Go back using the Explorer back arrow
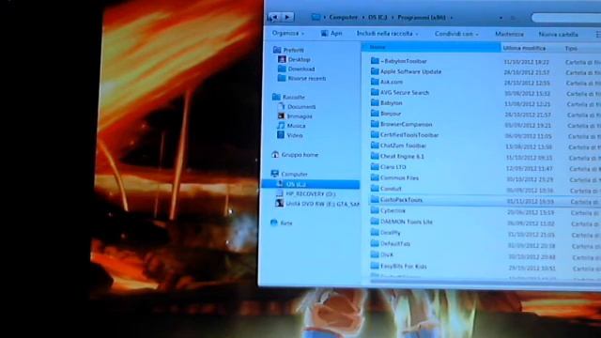601x338 pixels. pos(275,17)
